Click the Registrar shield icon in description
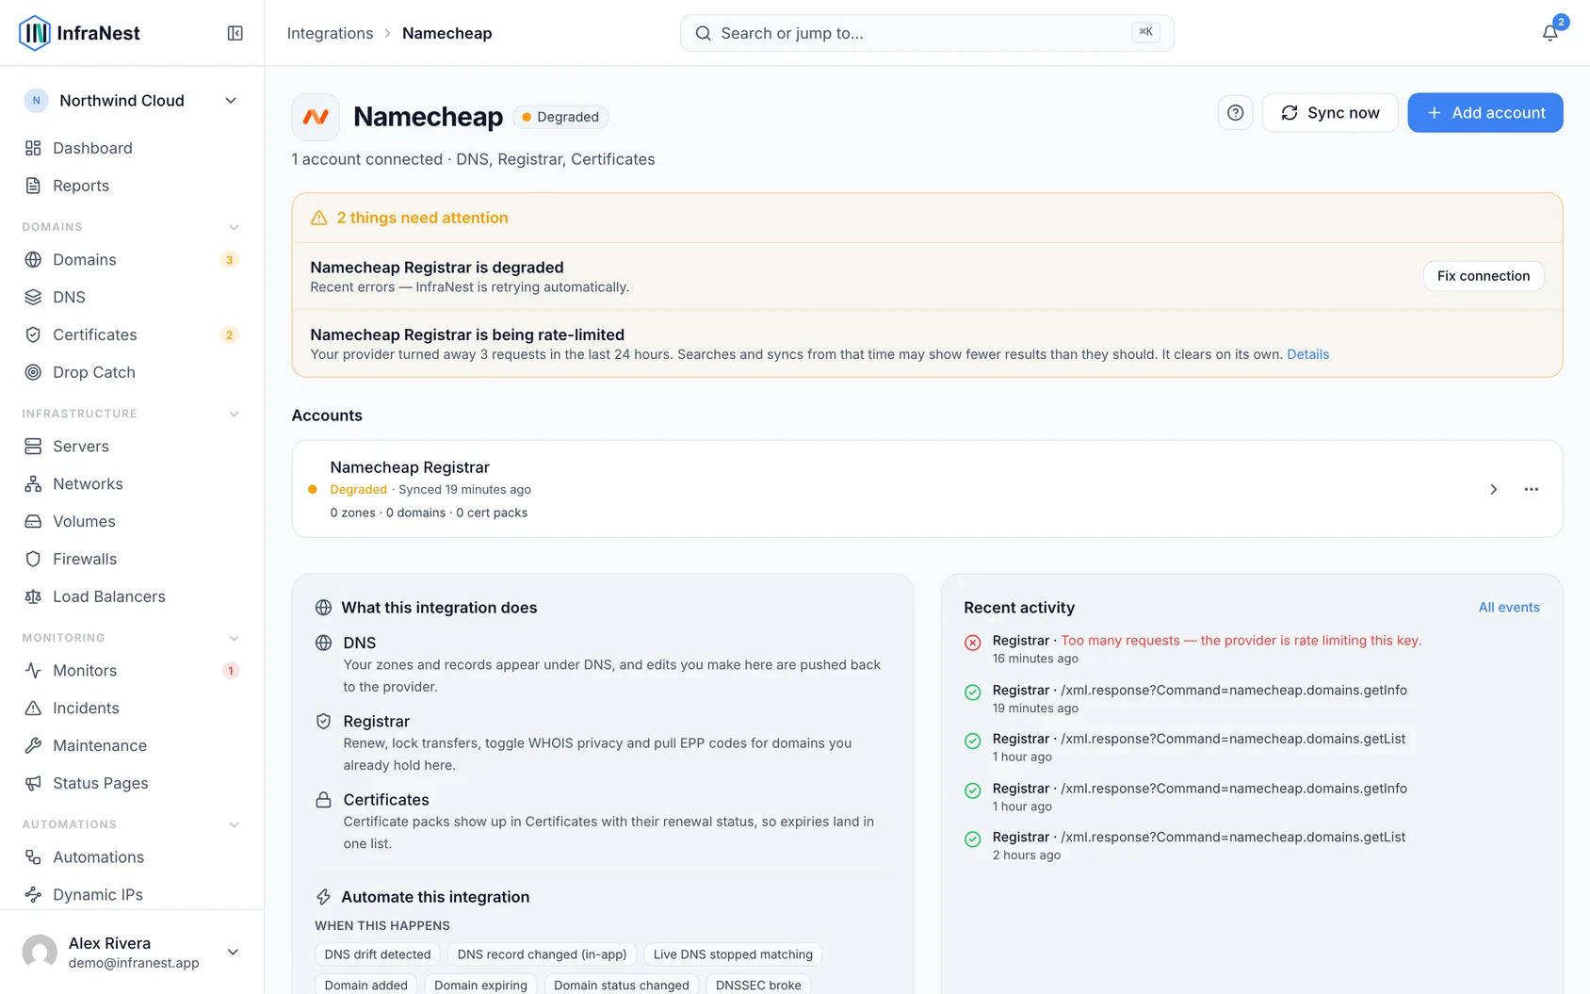Screen dimensions: 1590x994 (323, 721)
